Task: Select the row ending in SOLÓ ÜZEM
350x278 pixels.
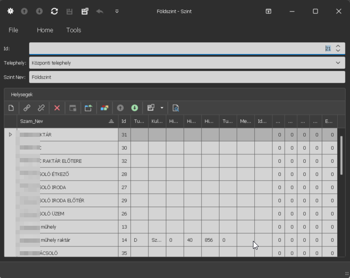Action: (171, 214)
